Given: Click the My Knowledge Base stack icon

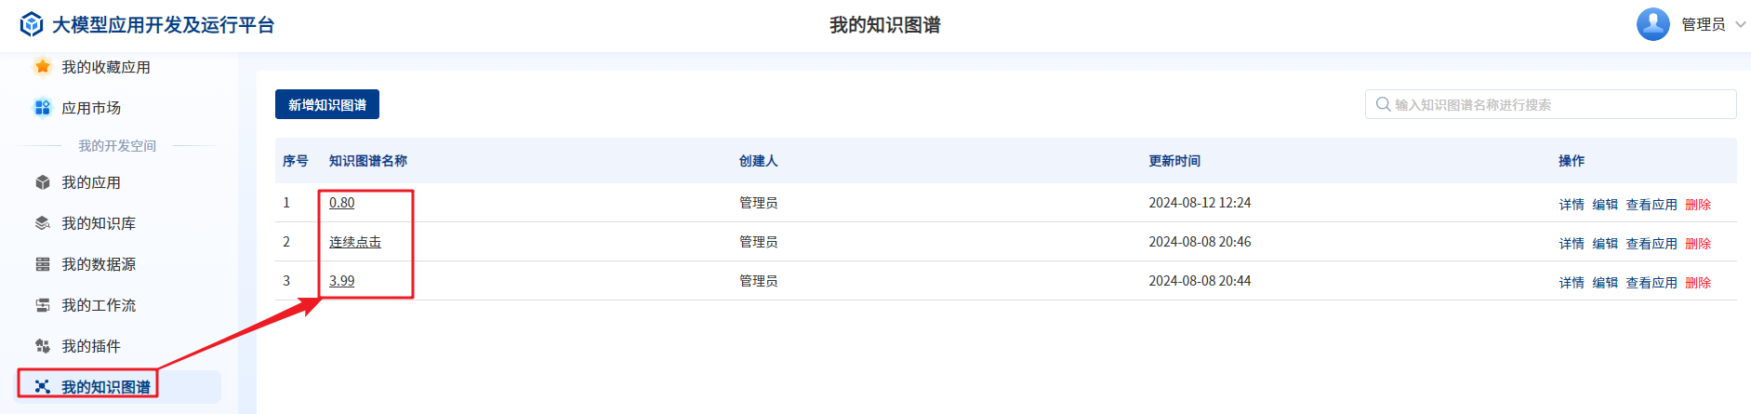Looking at the screenshot, I should click(x=42, y=223).
